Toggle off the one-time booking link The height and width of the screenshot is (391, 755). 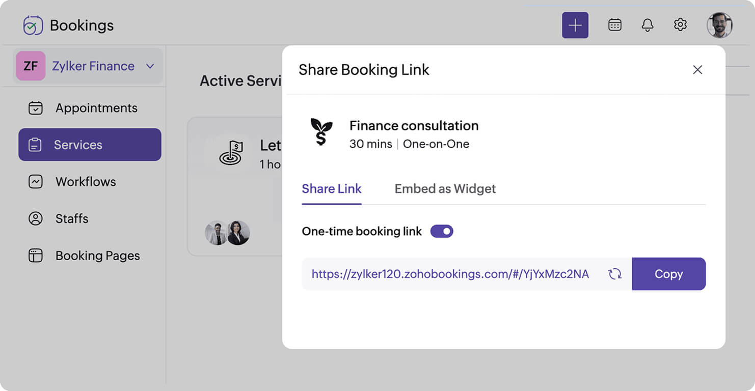tap(442, 231)
